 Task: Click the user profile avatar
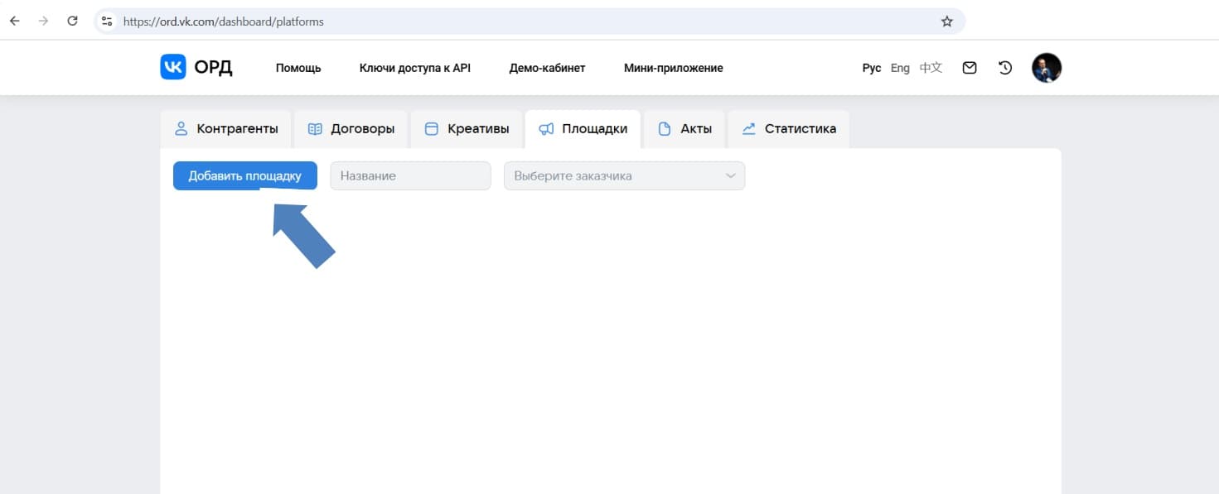pyautogui.click(x=1046, y=68)
